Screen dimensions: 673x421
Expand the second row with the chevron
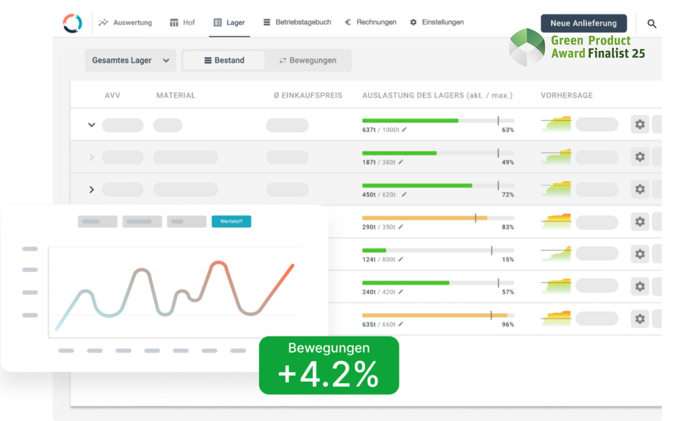coord(92,157)
